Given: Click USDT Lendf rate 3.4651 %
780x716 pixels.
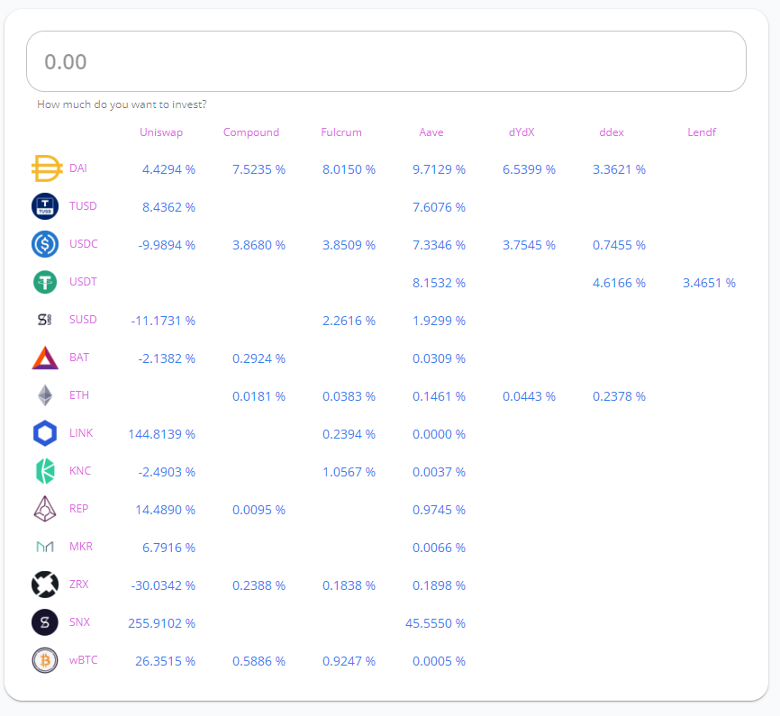Looking at the screenshot, I should pos(709,283).
